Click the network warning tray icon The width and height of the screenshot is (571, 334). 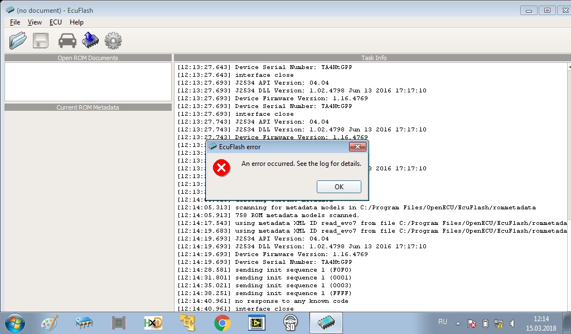click(499, 323)
